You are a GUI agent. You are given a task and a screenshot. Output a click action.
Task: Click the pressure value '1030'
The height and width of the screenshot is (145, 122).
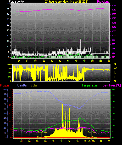pyautogui.click(x=114, y=10)
